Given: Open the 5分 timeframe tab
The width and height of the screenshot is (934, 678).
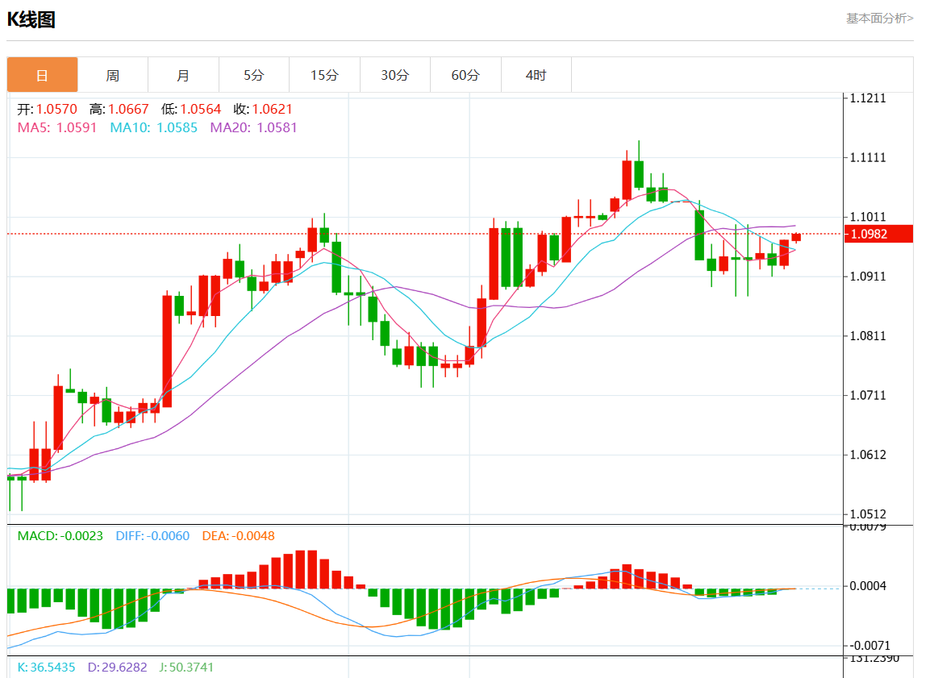Looking at the screenshot, I should (x=254, y=75).
